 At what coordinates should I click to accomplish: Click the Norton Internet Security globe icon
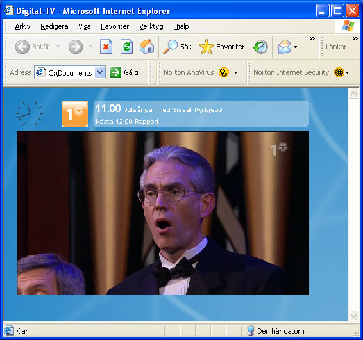339,72
